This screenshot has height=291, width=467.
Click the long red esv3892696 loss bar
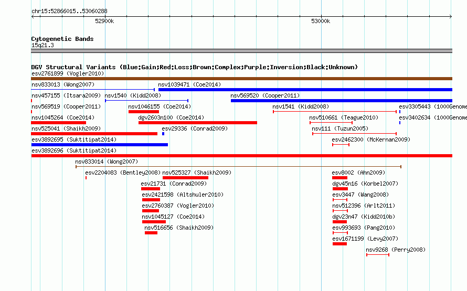coord(241,156)
